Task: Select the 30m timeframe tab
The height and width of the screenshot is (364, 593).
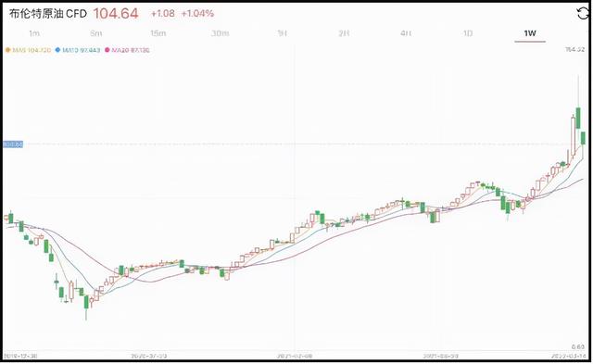Action: coord(221,33)
